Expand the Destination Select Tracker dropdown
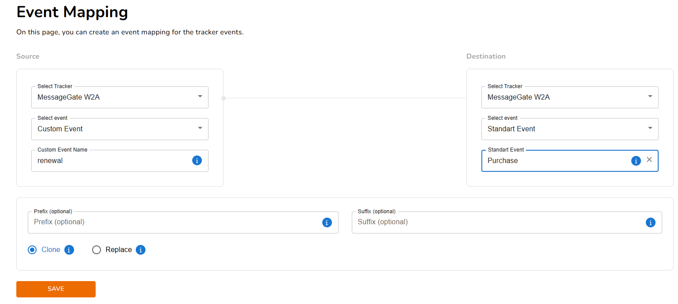 [570, 97]
